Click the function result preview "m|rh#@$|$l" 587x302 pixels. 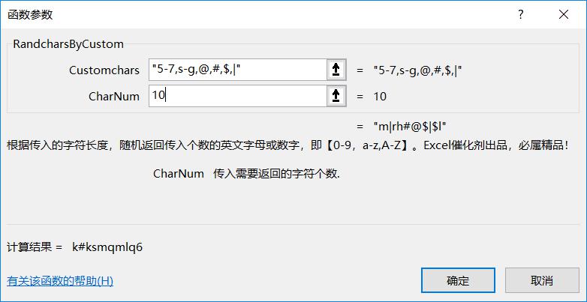coord(409,127)
